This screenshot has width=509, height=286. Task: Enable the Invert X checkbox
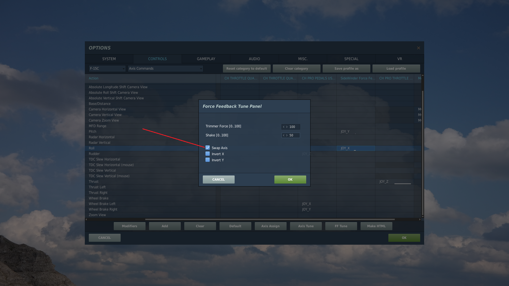[x=208, y=154]
